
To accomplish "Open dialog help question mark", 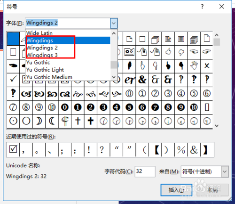I will pyautogui.click(x=202, y=7).
